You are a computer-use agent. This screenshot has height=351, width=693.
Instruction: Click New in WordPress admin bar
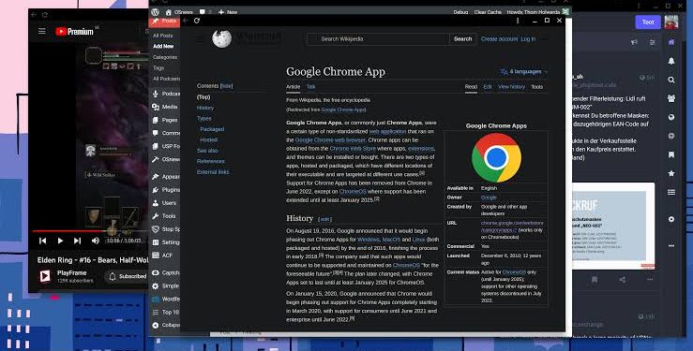[228, 12]
